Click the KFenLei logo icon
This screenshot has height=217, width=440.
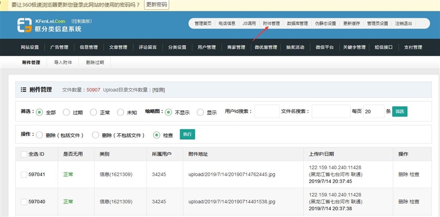pyautogui.click(x=24, y=25)
